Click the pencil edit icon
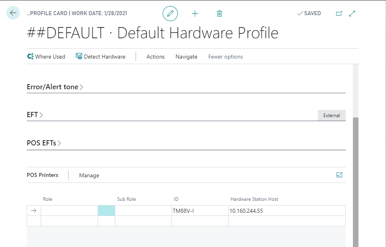Viewport: 386px width, 247px height. point(170,14)
